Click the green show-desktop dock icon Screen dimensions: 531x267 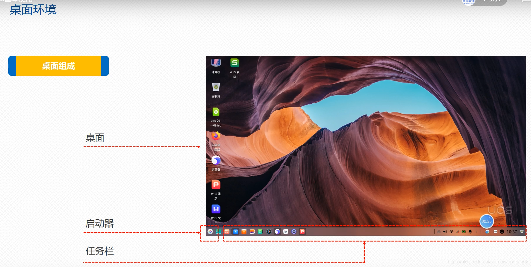click(x=218, y=232)
